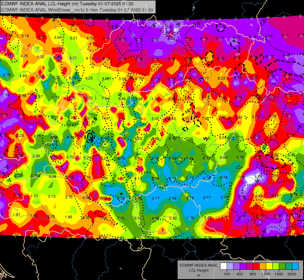The width and height of the screenshot is (304, 280).
Task: Click the sky blue legend swatch
Action: click(x=295, y=266)
